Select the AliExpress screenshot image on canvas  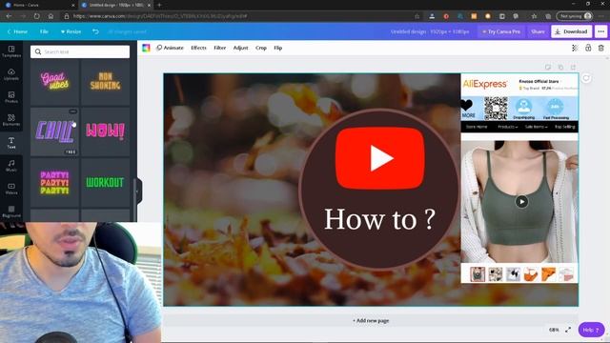(x=519, y=178)
